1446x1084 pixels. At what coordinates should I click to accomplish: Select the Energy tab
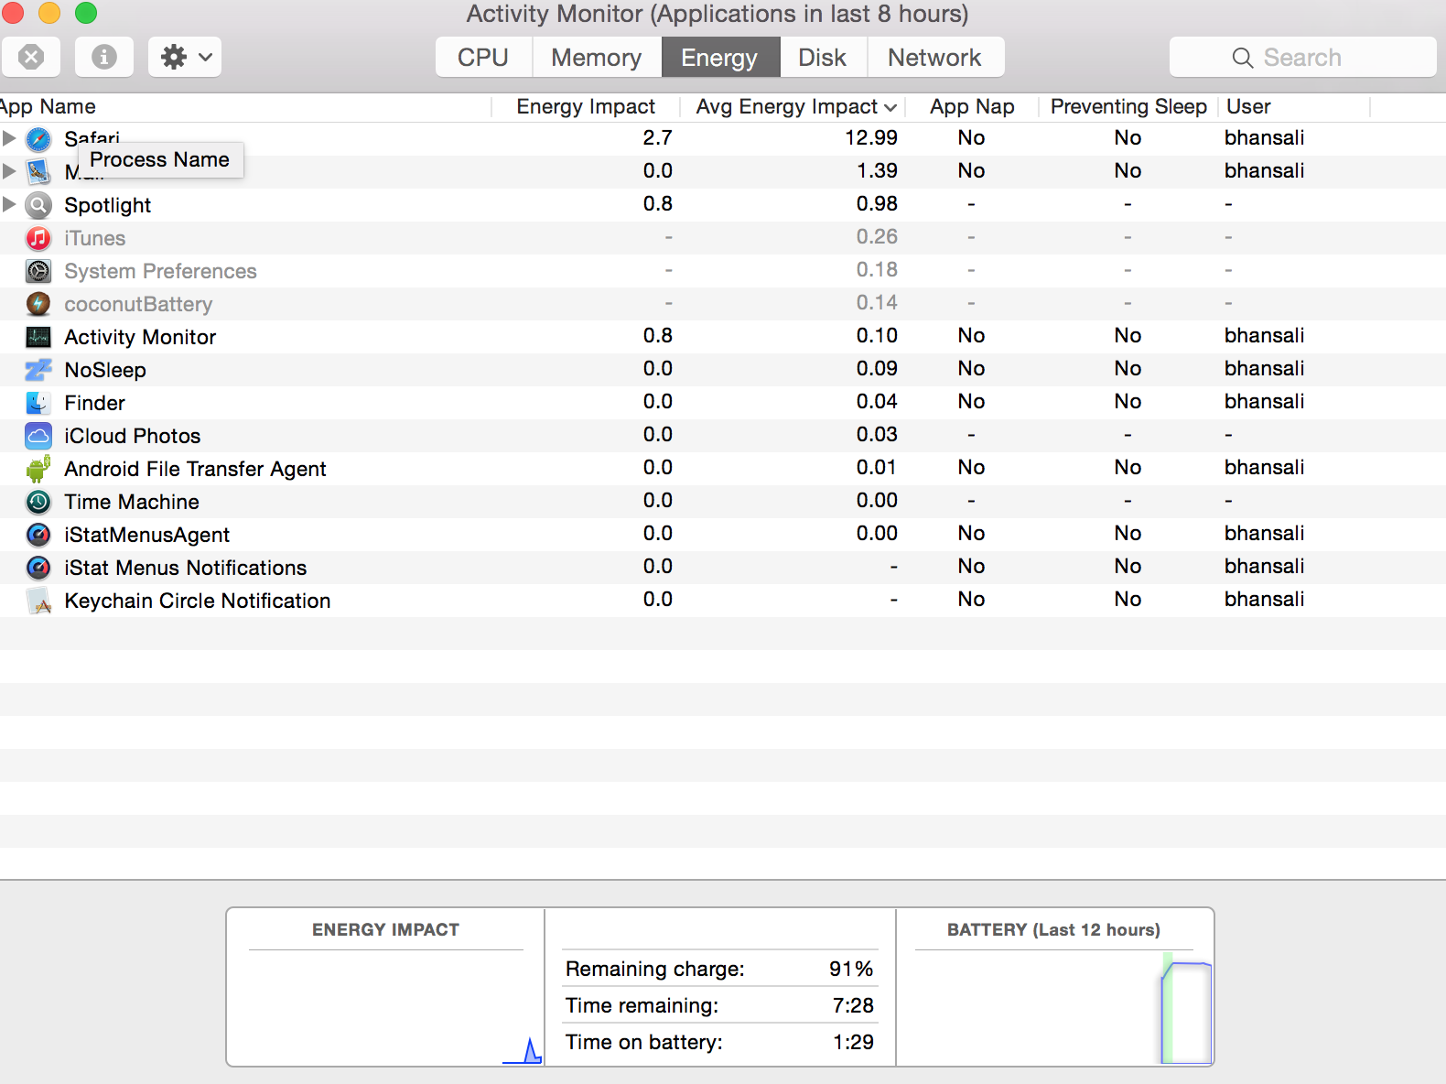720,58
